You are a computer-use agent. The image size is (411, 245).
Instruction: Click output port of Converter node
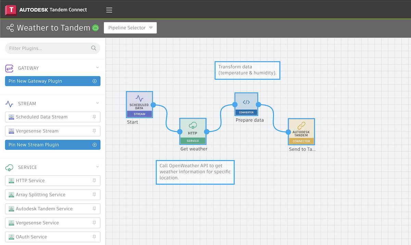tap(258, 105)
